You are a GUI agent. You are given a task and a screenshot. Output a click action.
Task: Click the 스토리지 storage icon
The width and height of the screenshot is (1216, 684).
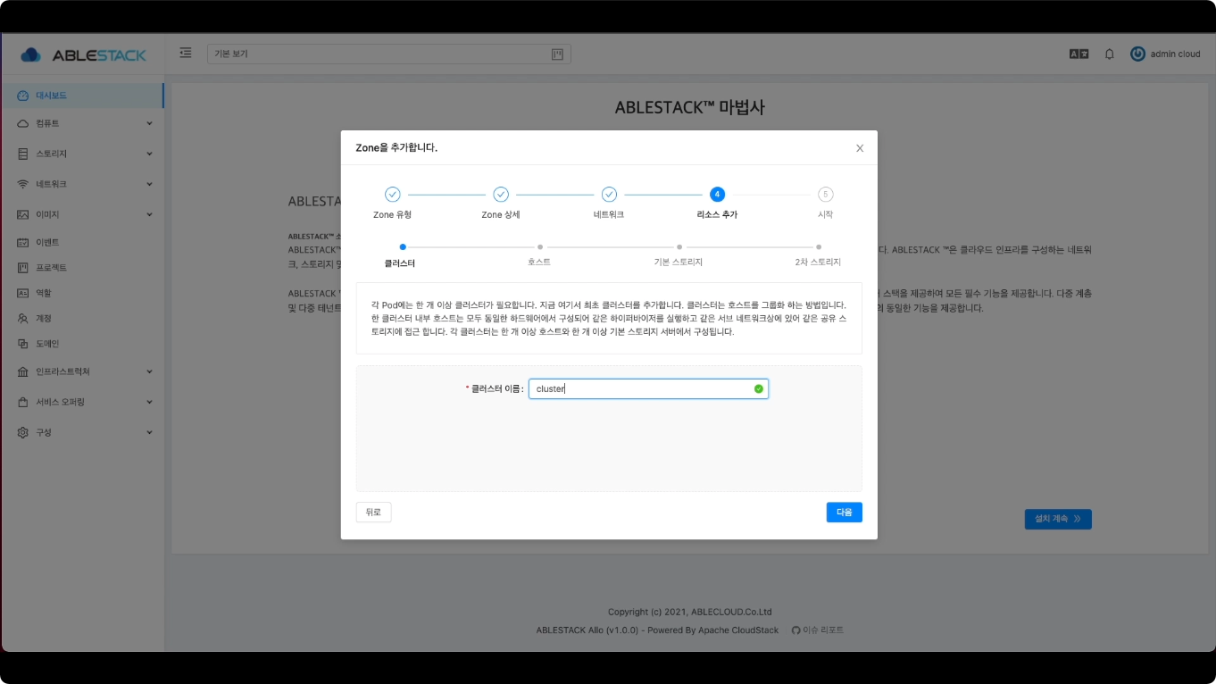23,154
